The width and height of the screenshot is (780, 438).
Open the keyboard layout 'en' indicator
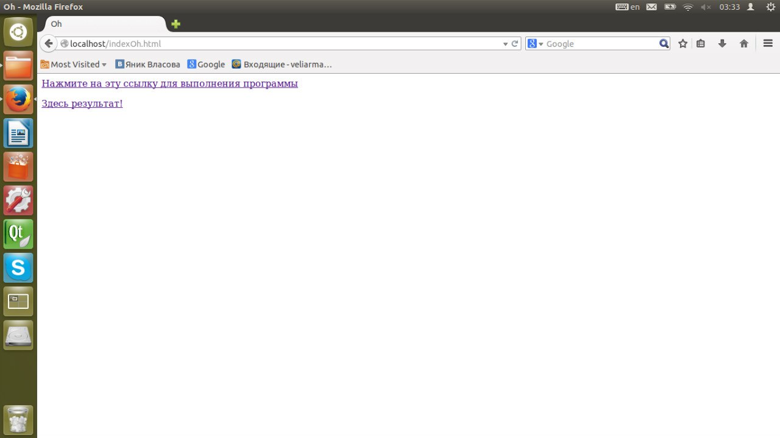click(628, 7)
